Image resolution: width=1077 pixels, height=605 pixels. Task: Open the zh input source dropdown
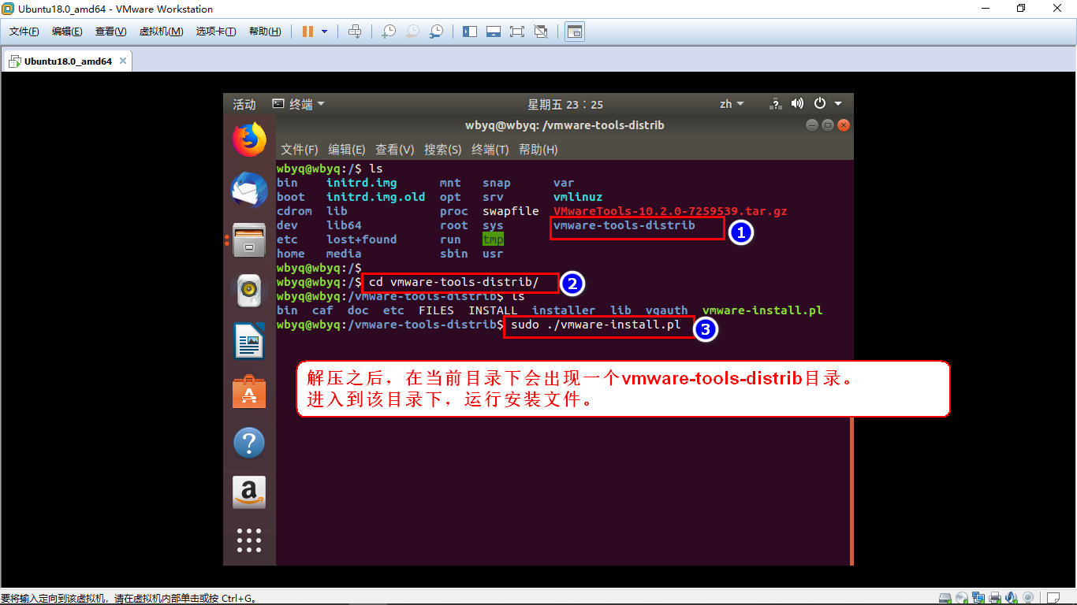(732, 103)
